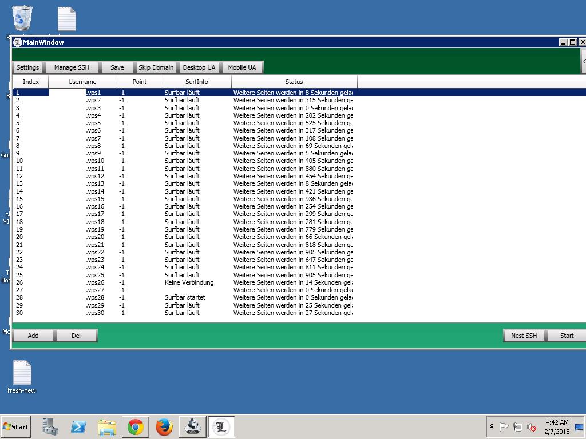Click the status showing 647 Sekunden
This screenshot has width=586, height=439.
[293, 260]
